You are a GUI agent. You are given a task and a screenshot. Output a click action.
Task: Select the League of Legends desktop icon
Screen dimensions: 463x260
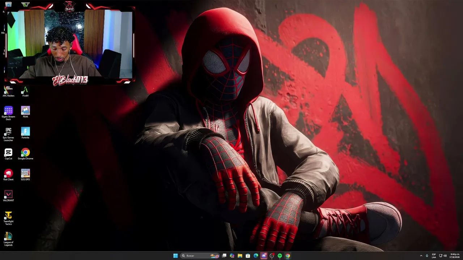click(8, 239)
